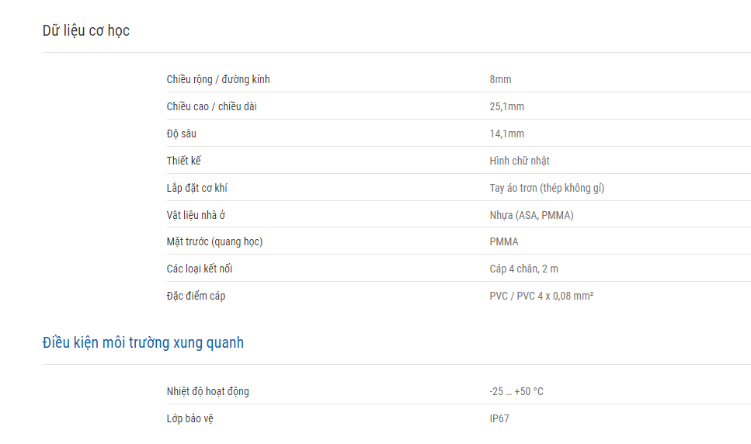Select the "Mặt trước (quang học)" label
The width and height of the screenshot is (751, 444).
pos(214,241)
